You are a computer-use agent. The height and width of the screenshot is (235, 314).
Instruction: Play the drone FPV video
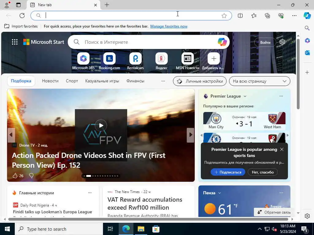point(101,125)
